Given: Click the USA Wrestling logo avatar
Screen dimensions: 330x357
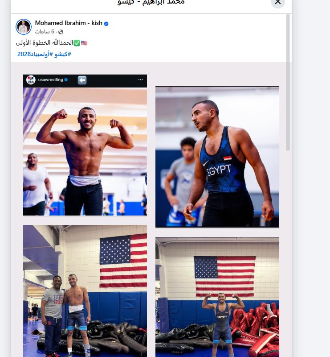Looking at the screenshot, I should click(x=31, y=80).
